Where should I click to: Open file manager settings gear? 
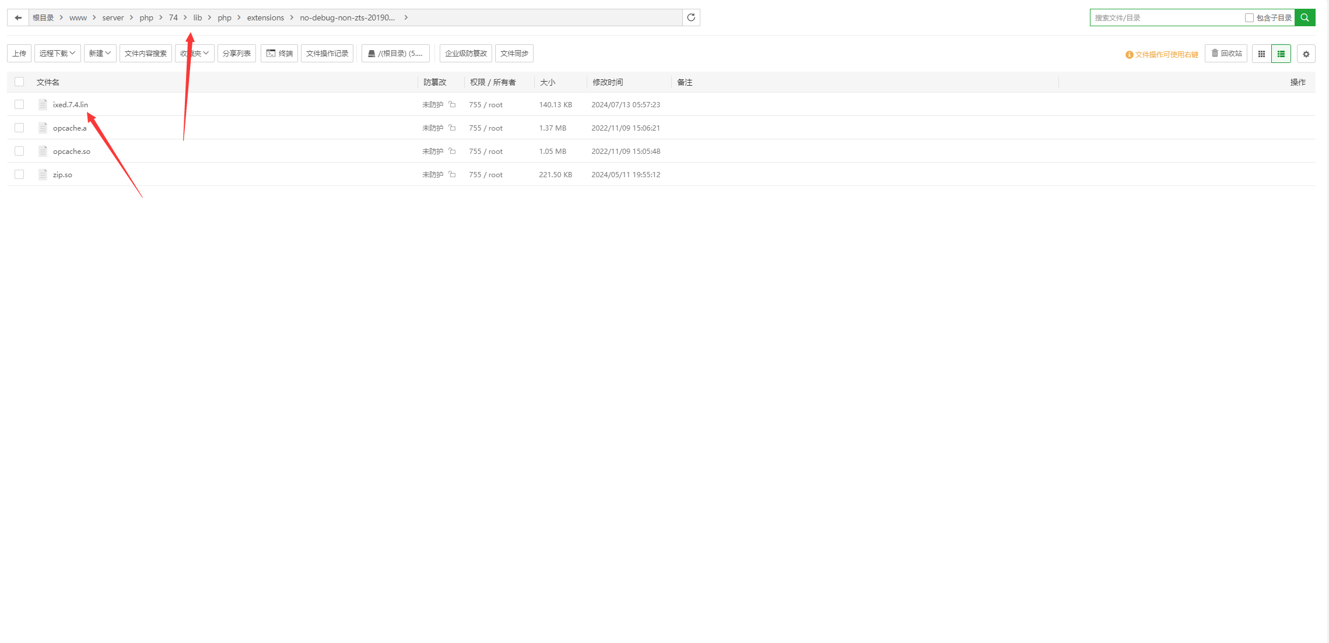(x=1306, y=54)
